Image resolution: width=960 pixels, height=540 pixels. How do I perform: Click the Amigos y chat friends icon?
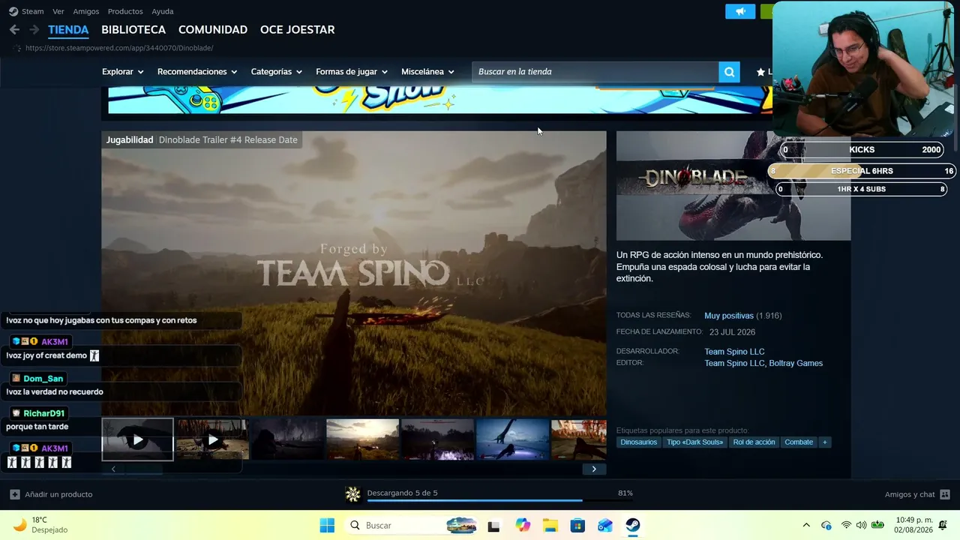[945, 495]
